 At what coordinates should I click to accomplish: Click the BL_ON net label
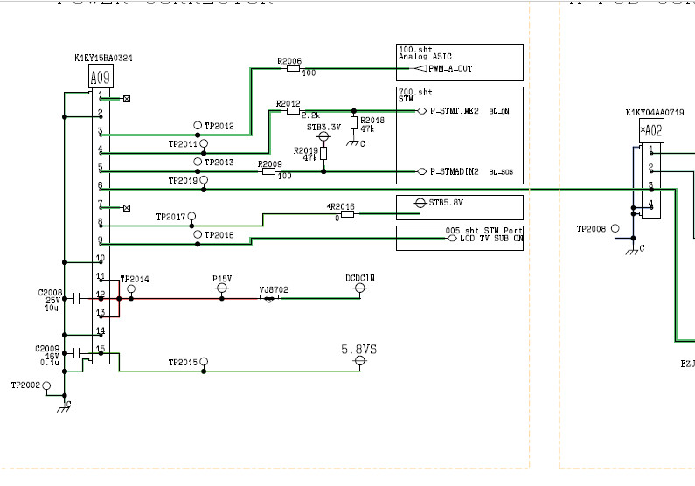tap(499, 111)
